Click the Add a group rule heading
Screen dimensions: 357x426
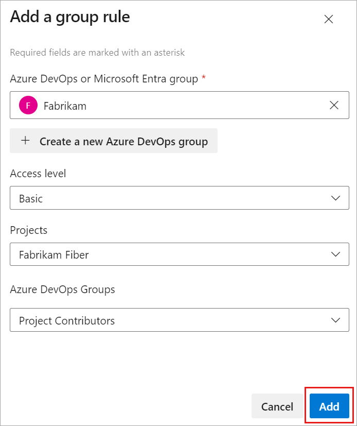pos(70,17)
